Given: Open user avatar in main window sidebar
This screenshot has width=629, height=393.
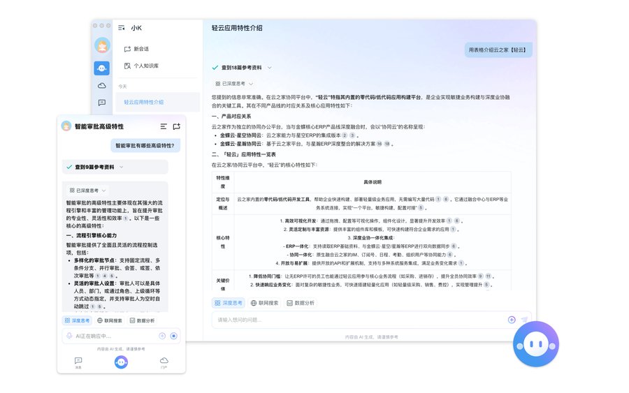Looking at the screenshot, I should pos(102,45).
